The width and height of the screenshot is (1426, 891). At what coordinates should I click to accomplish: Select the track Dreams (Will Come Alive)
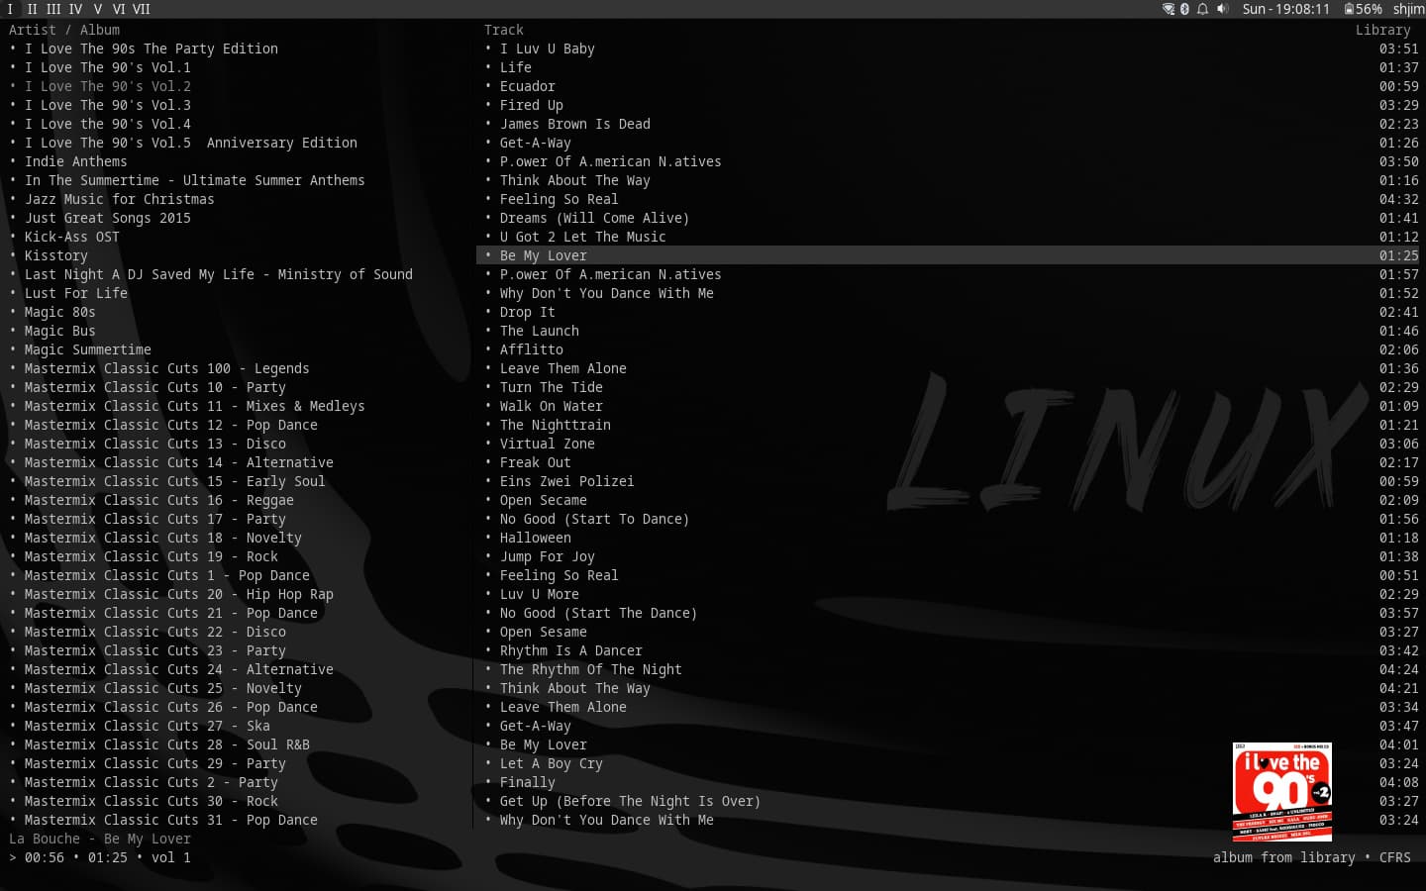pos(595,218)
